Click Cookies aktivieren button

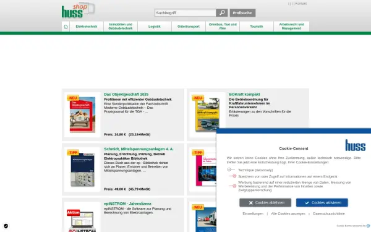pos(322,203)
